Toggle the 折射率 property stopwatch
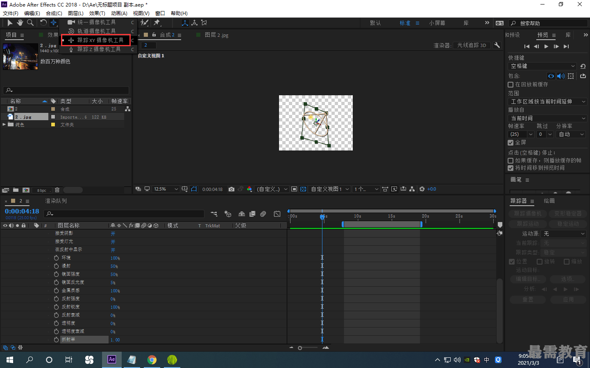The height and width of the screenshot is (368, 590). click(x=56, y=339)
